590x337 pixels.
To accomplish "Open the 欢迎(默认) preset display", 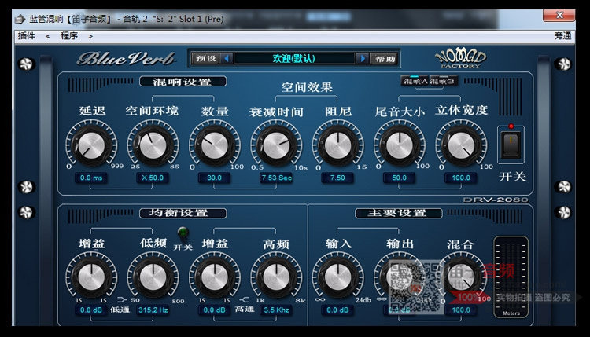I will pos(294,59).
